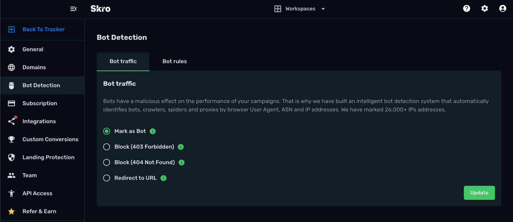
Task: Click the Custom Conversions trophy icon
Action: [11, 139]
